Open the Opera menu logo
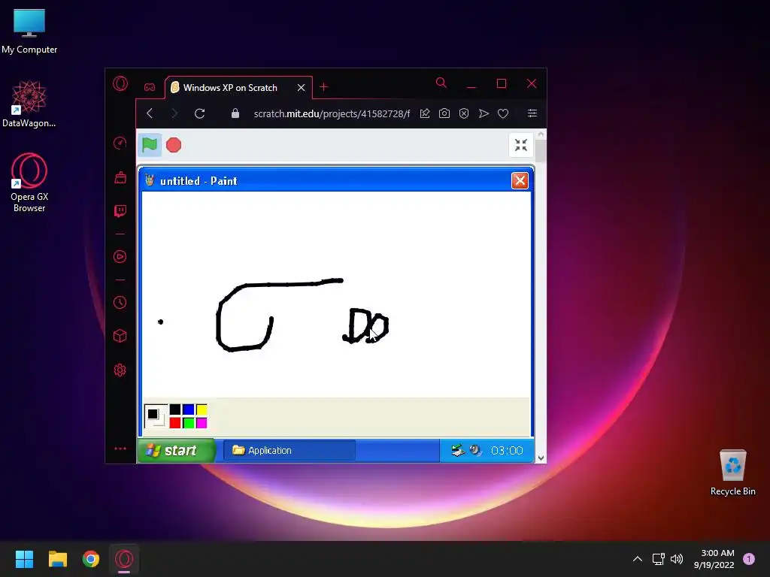The width and height of the screenshot is (770, 577). coord(120,83)
